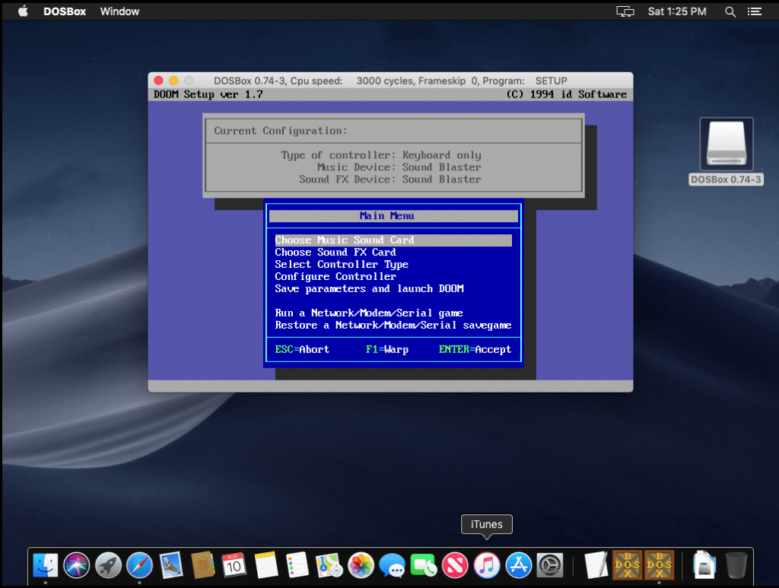Image resolution: width=779 pixels, height=588 pixels.
Task: Launch Safari from the Dock
Action: [x=138, y=565]
